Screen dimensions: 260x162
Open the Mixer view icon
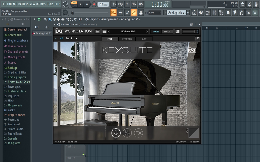click(214, 13)
